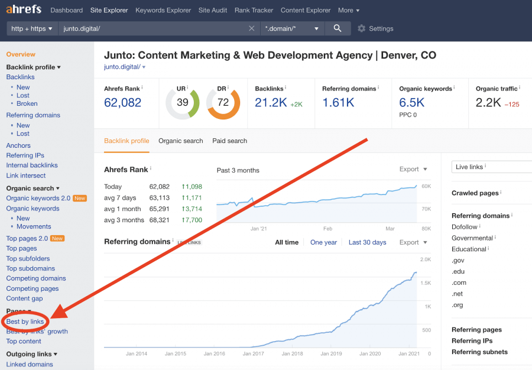
Task: Switch range to One year
Action: (x=323, y=242)
